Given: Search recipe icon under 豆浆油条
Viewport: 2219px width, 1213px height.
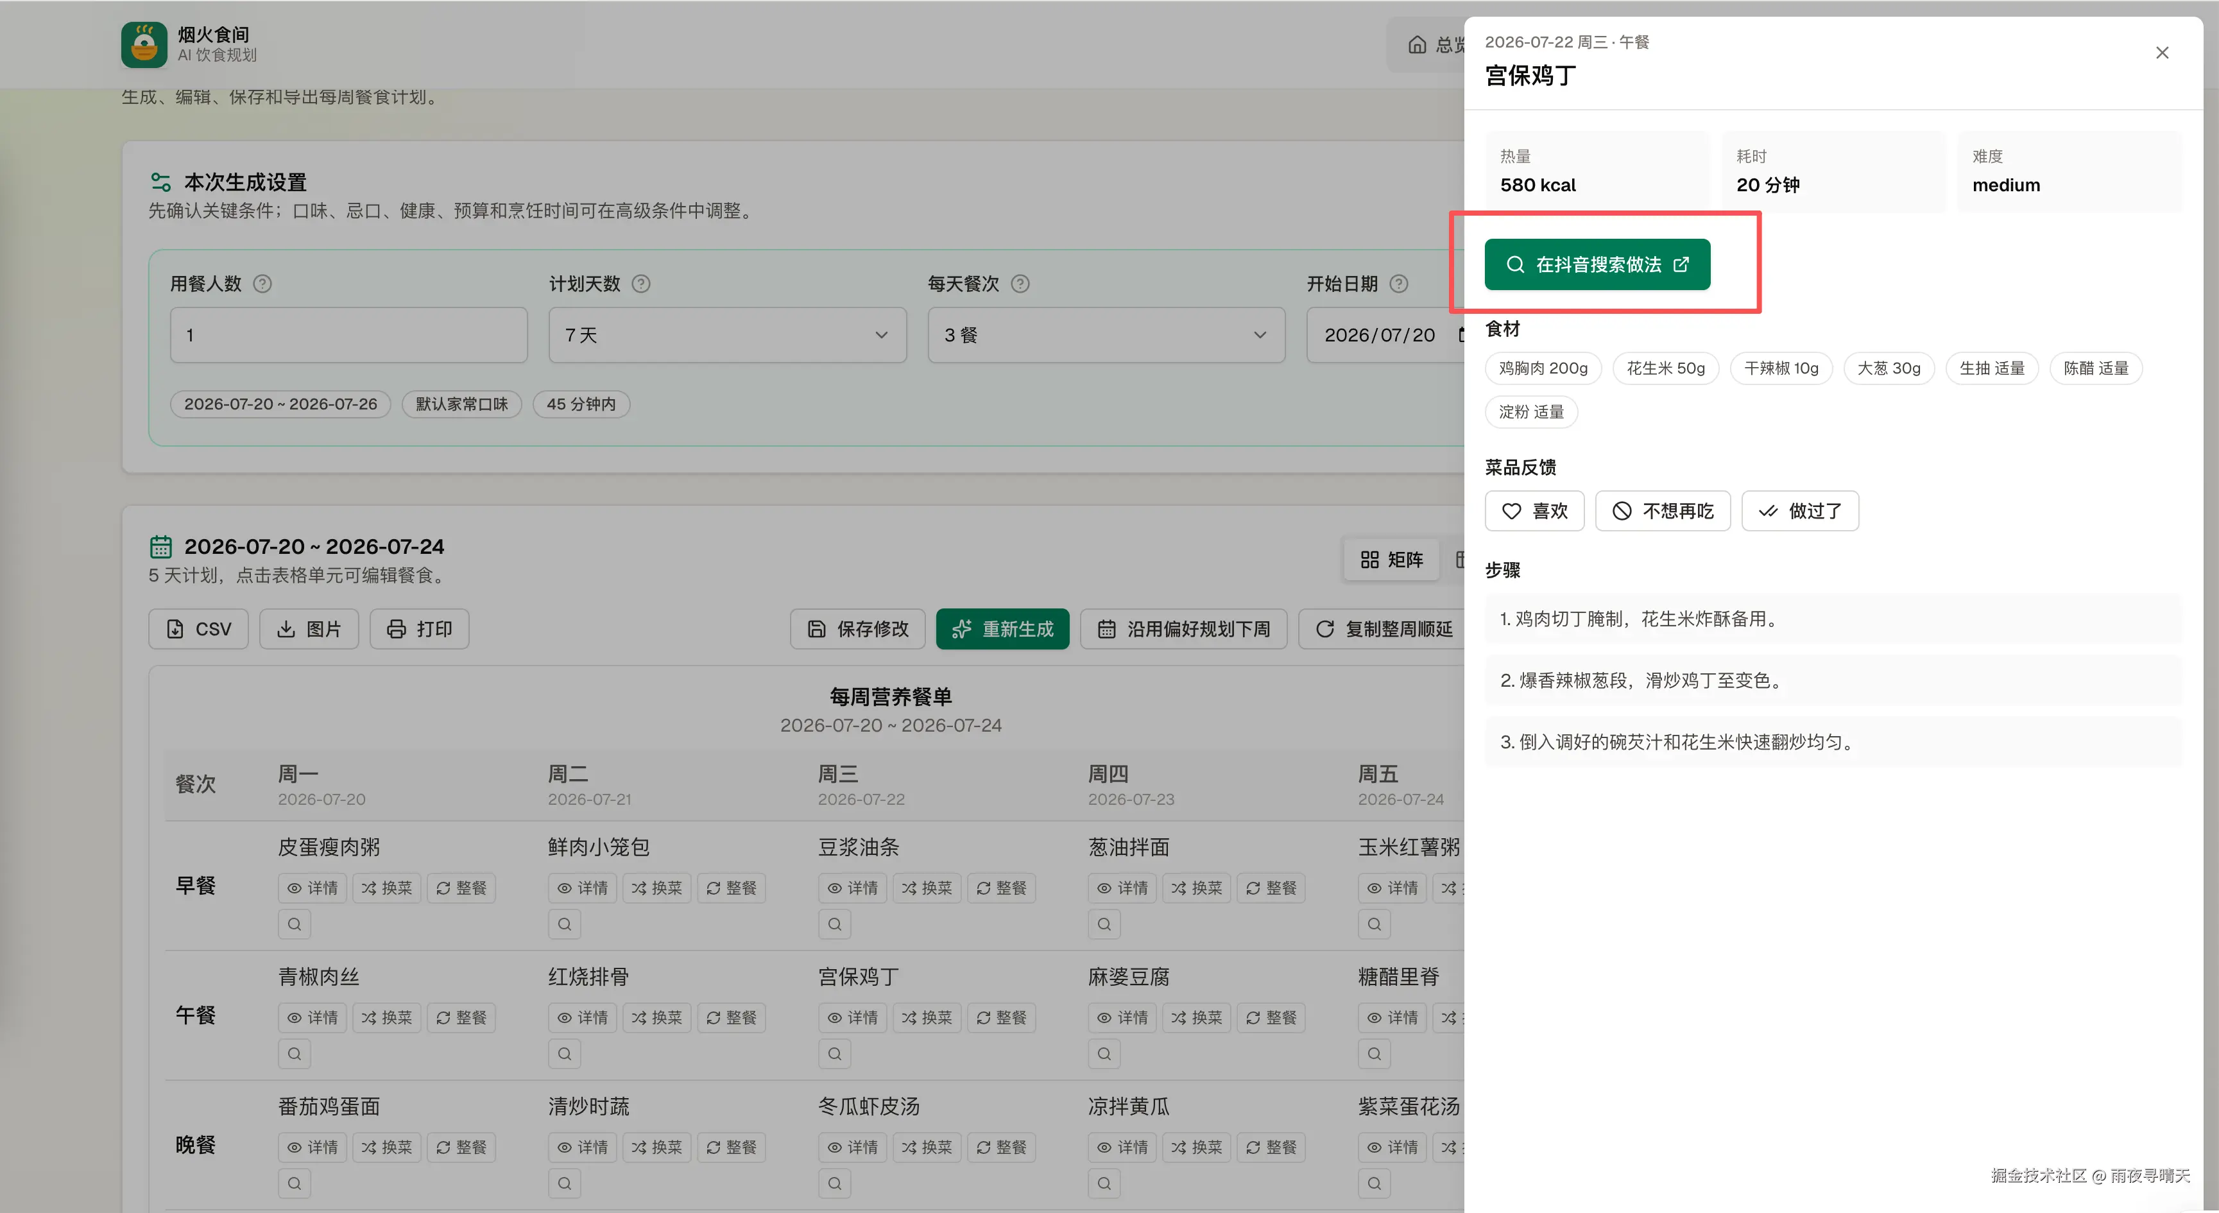Looking at the screenshot, I should (x=835, y=924).
